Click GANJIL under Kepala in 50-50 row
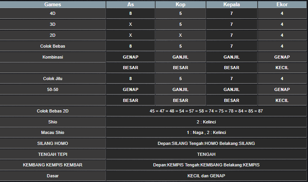Screen dimensions: 308x182 click(232, 89)
